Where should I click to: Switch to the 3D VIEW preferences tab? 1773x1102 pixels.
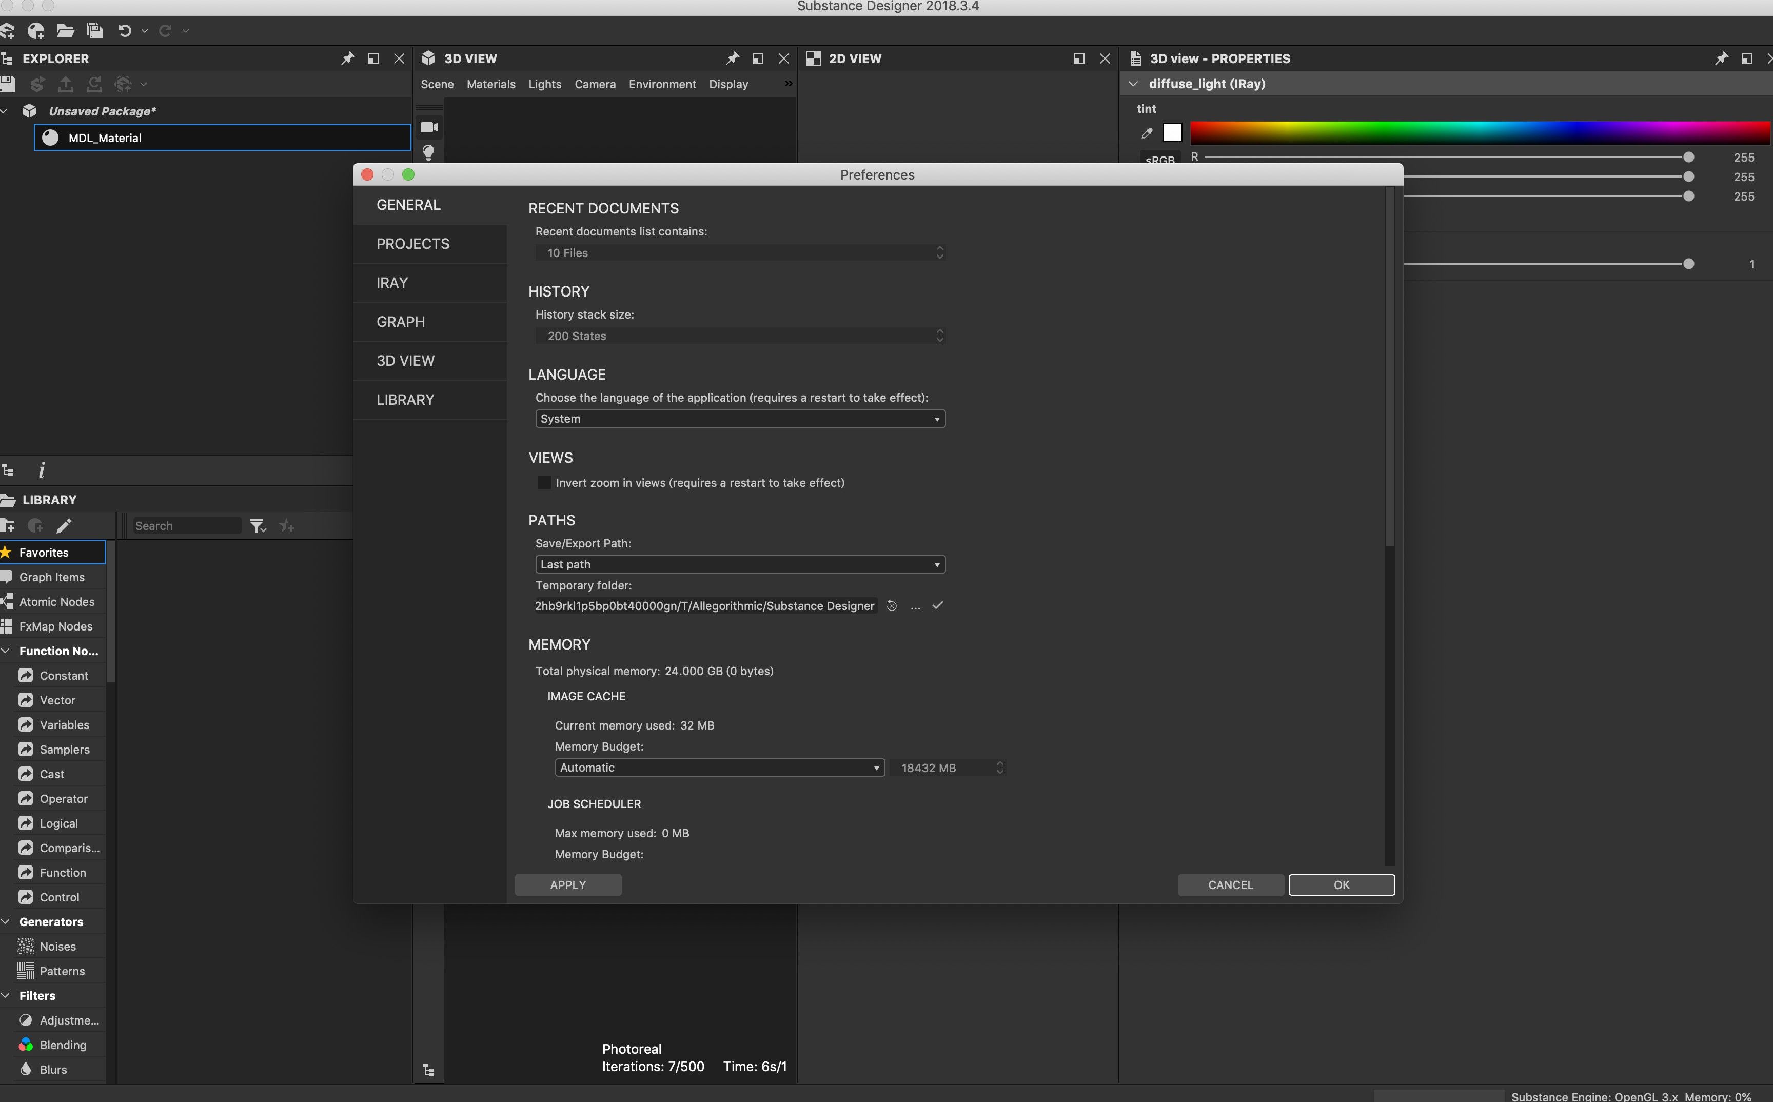[x=430, y=361]
